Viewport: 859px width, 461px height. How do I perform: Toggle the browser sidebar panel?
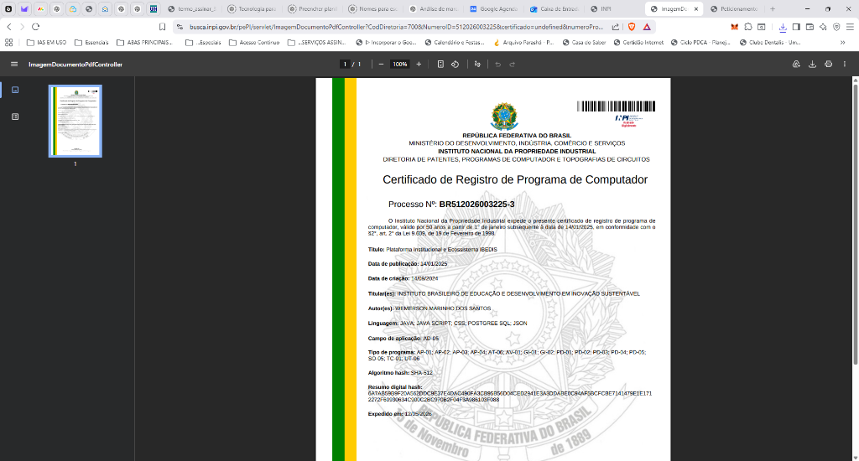click(796, 26)
